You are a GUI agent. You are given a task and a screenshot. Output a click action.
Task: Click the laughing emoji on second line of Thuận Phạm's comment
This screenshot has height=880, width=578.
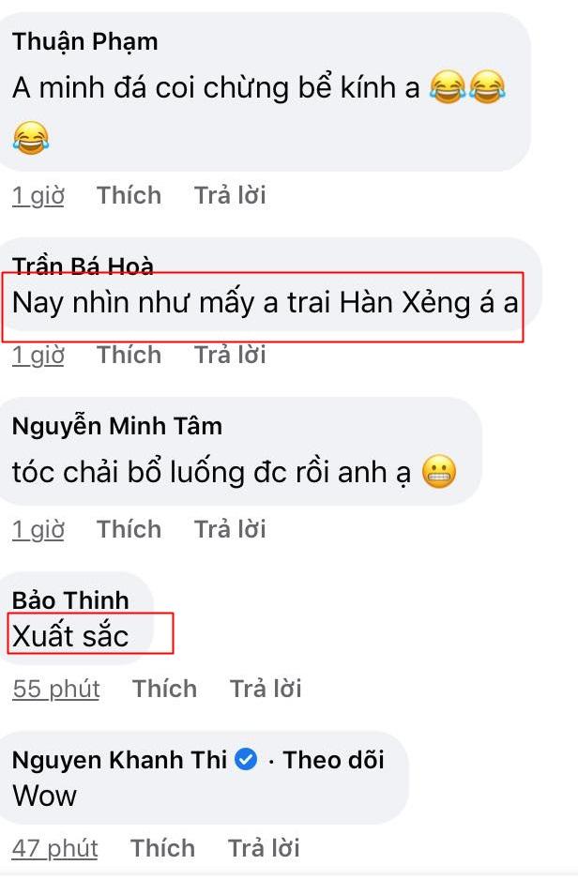[x=31, y=138]
